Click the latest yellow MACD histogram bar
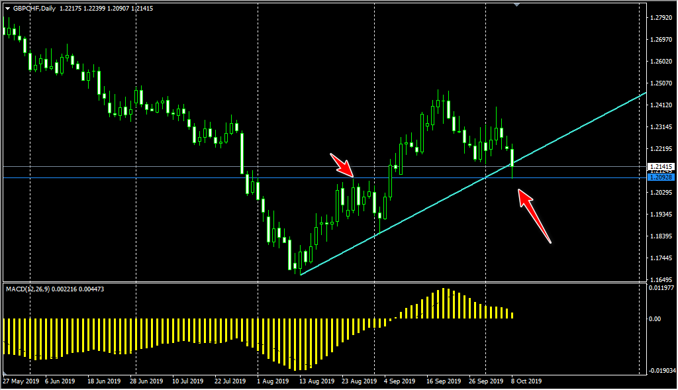Viewport: 678px width, 390px height. [512, 316]
